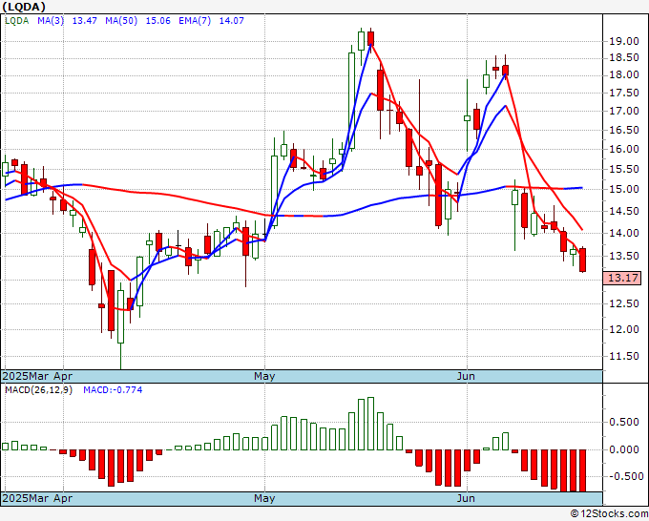649x521 pixels.
Task: Click 2025Mar on the price chart time axis
Action: click(x=27, y=376)
